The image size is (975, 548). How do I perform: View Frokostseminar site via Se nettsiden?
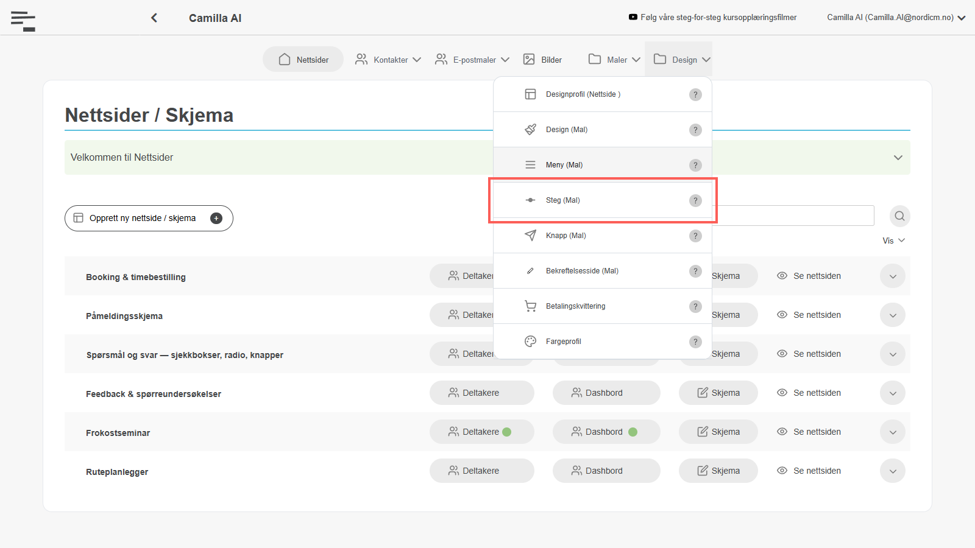[809, 432]
